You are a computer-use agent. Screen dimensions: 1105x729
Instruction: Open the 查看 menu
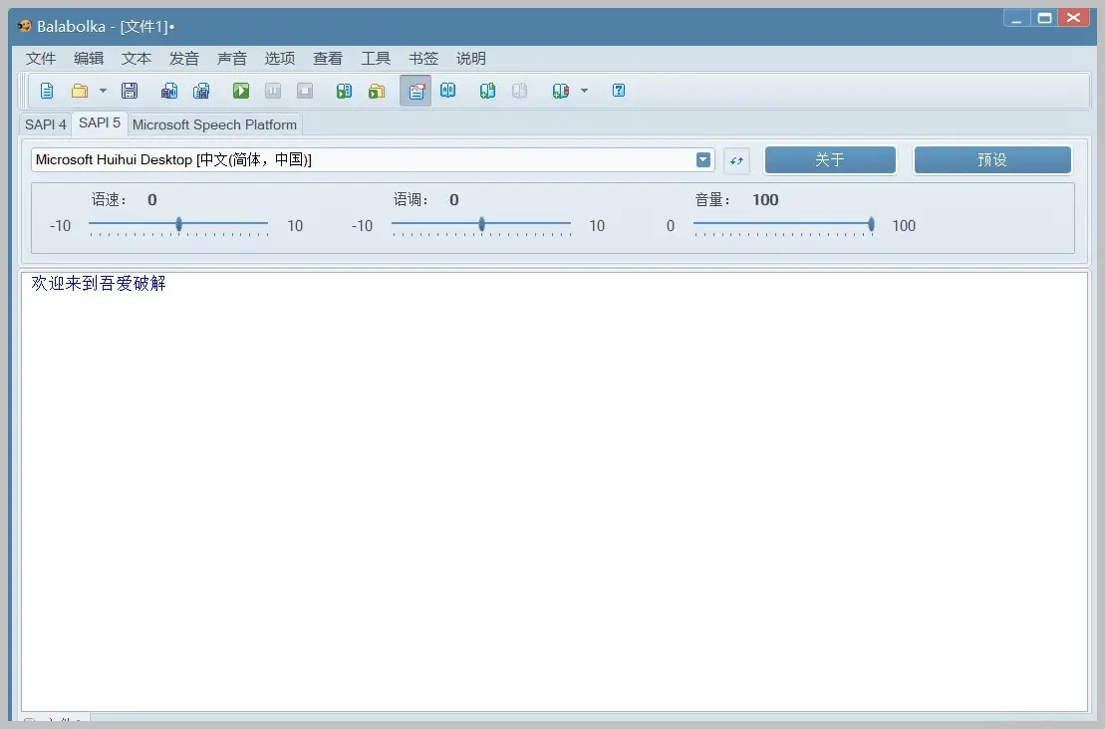coord(328,59)
